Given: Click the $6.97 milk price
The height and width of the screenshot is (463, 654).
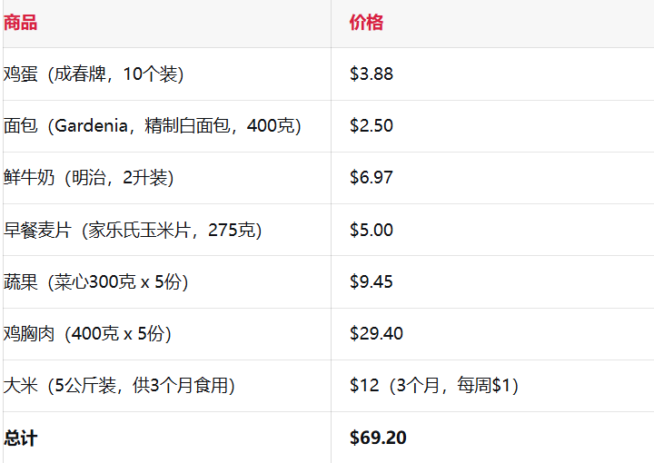Looking at the screenshot, I should point(372,178).
